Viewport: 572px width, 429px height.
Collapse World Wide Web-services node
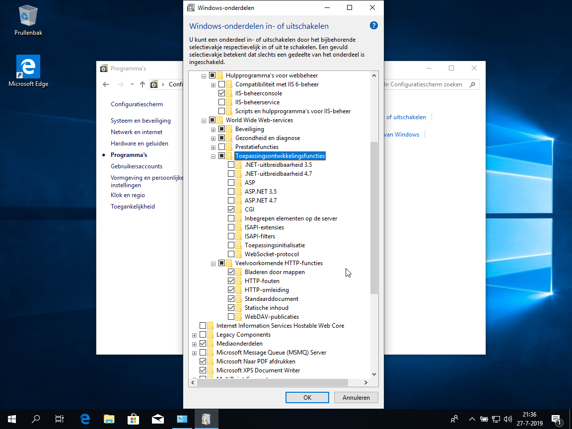(x=204, y=120)
